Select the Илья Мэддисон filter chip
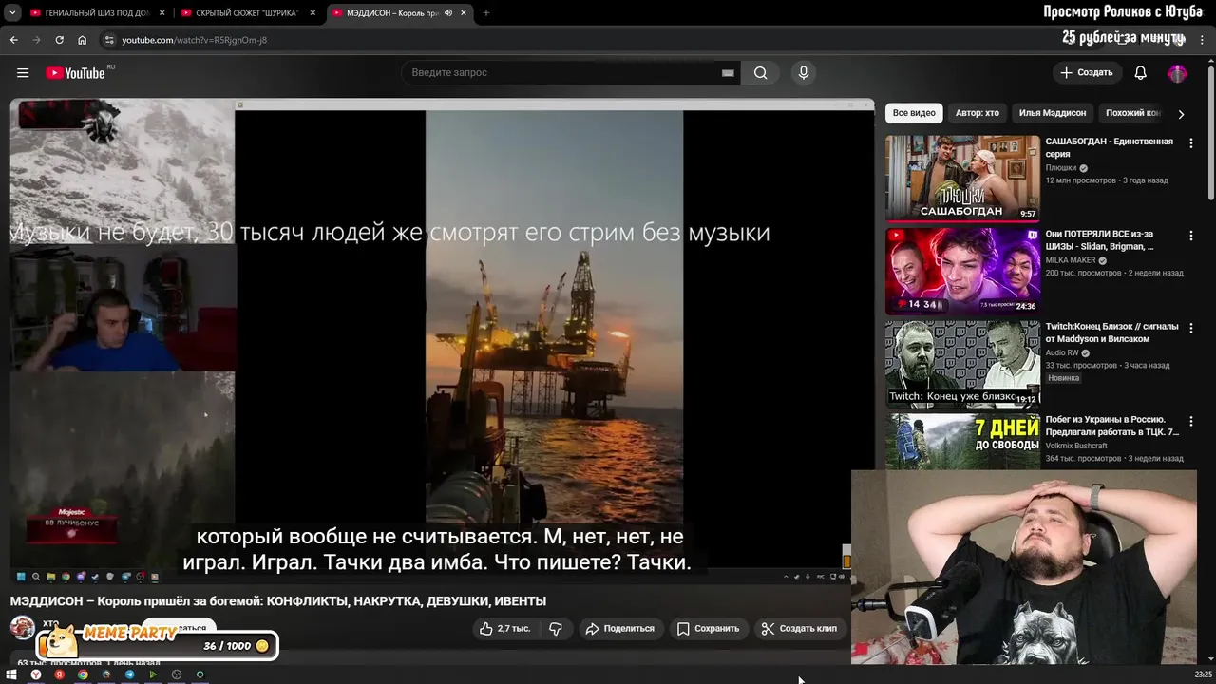Image resolution: width=1216 pixels, height=684 pixels. coord(1053,113)
